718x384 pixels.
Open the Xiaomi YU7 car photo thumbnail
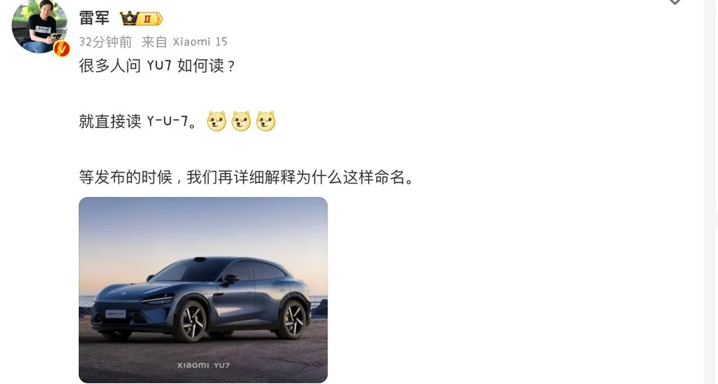[x=203, y=290]
